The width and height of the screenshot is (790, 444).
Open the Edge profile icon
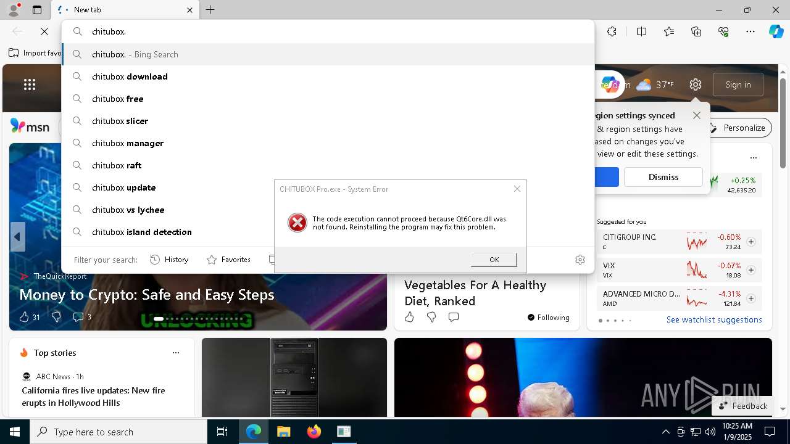14,10
